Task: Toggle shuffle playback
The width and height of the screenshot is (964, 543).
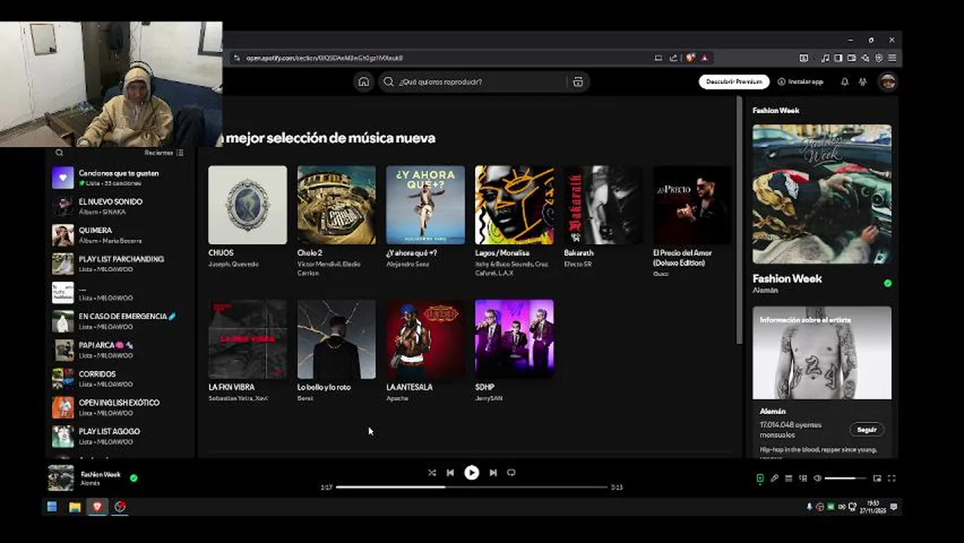Action: coord(431,473)
